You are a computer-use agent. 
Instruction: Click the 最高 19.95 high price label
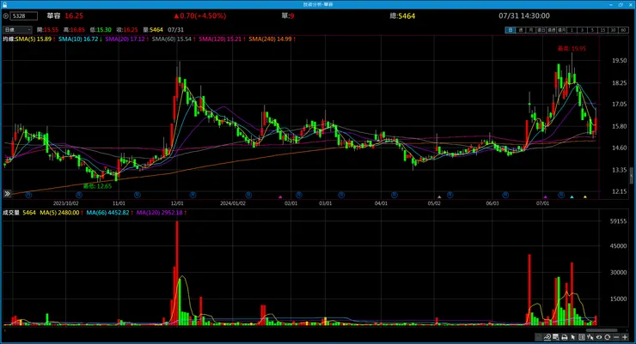click(572, 49)
